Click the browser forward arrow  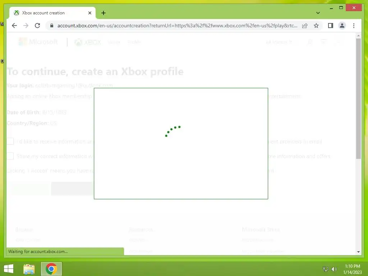click(x=26, y=26)
